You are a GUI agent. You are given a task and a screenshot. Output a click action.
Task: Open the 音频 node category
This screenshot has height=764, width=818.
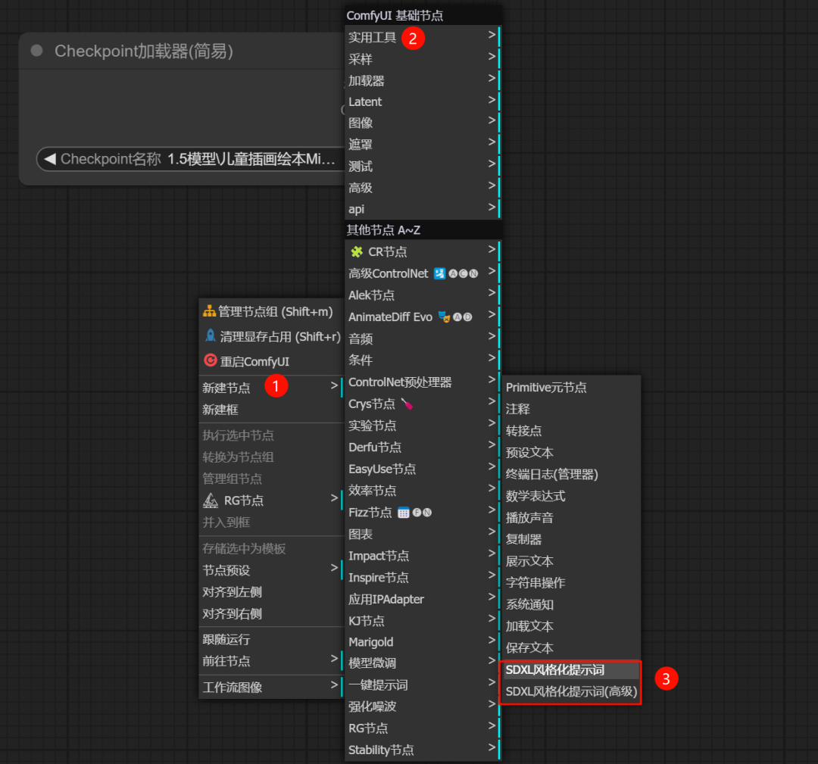tap(423, 339)
